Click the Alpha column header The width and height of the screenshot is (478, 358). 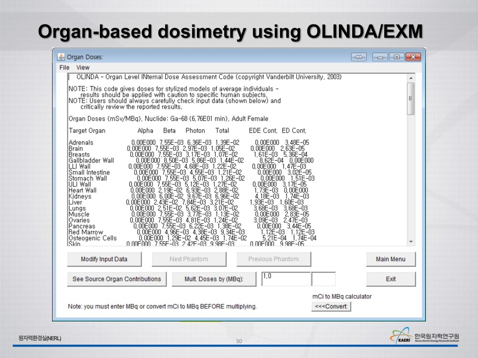[x=145, y=131]
